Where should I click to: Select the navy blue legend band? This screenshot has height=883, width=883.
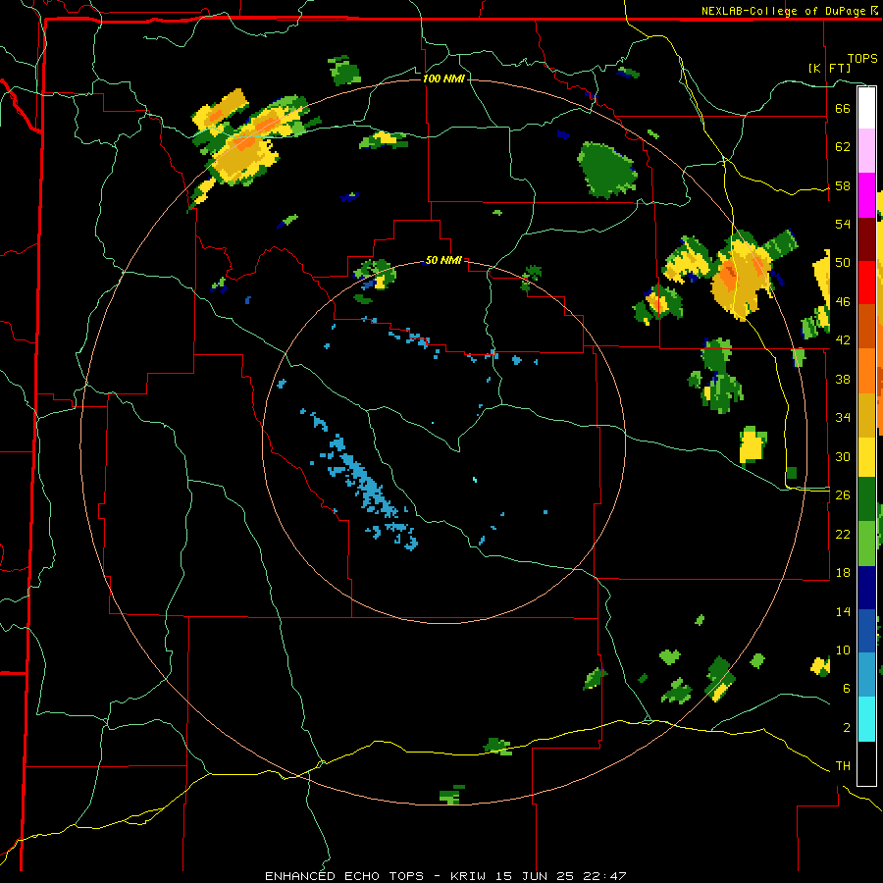(x=866, y=589)
